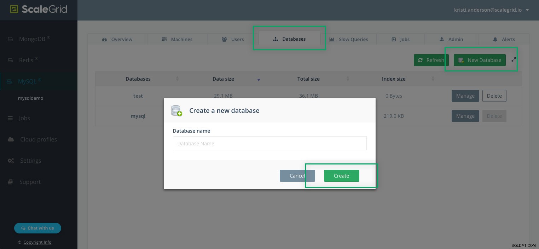539x249 pixels.
Task: Cancel the new database dialog
Action: pos(297,176)
